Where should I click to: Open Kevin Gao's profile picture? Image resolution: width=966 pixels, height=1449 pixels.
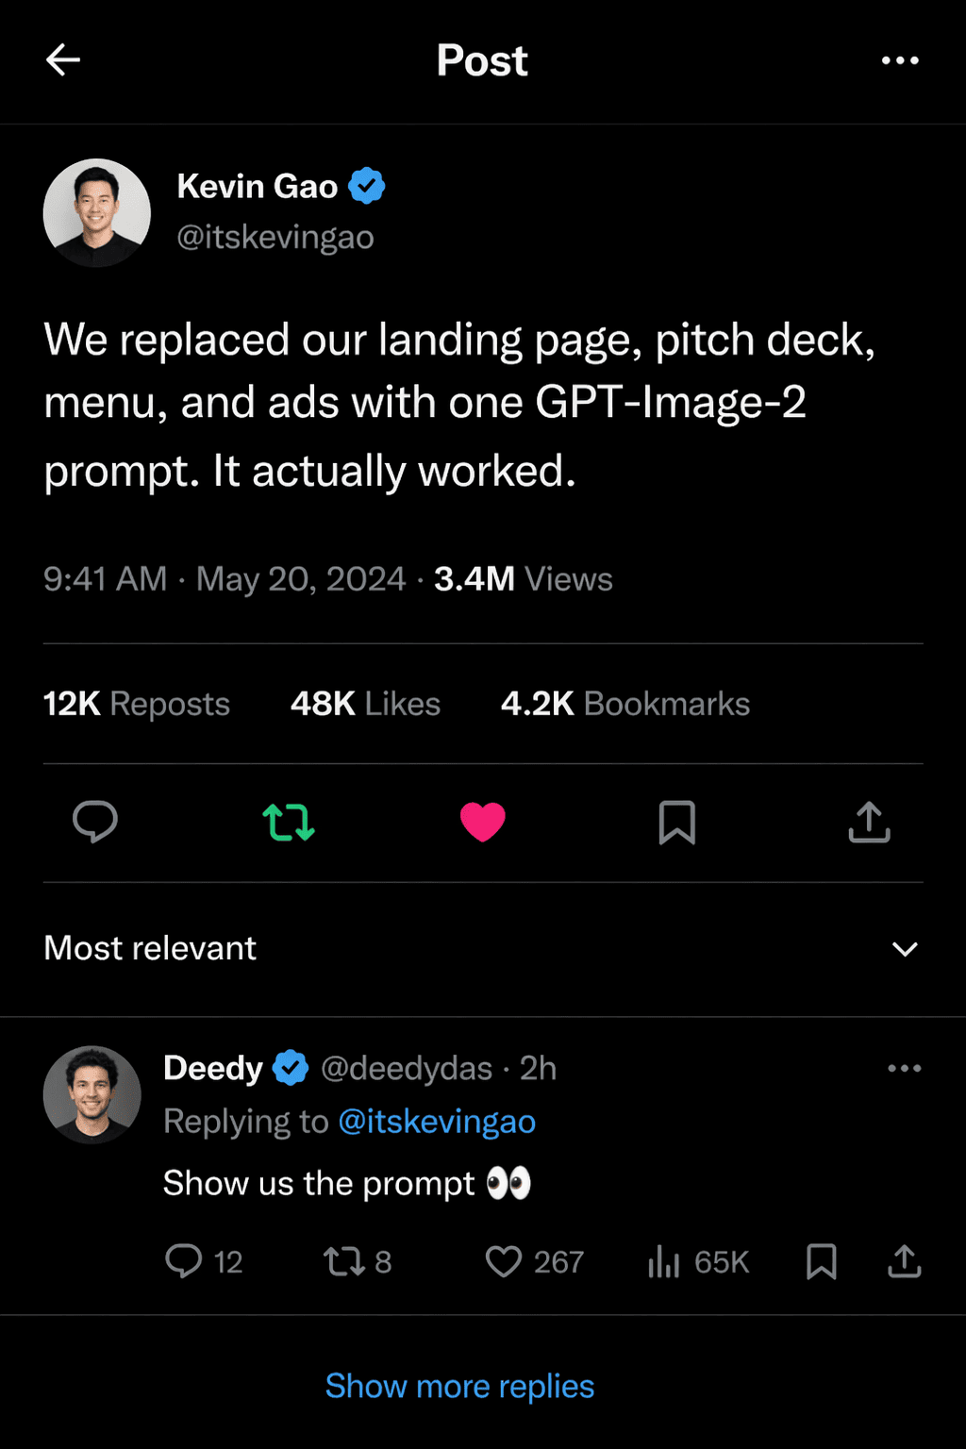(97, 212)
